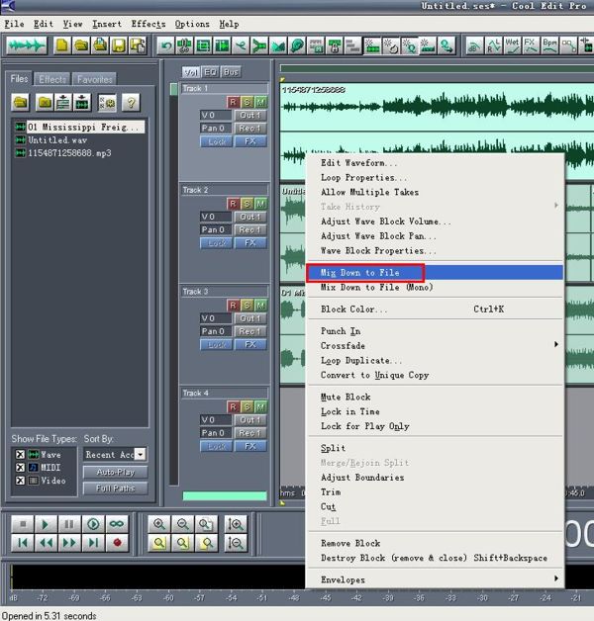Mute Track 4 with M button
Screen dimensions: 594x621
coord(260,406)
